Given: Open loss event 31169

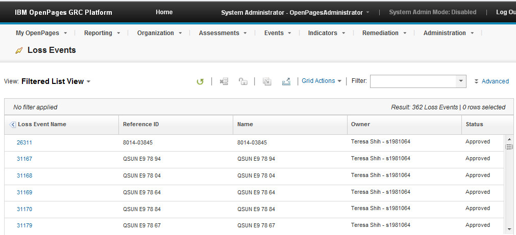Looking at the screenshot, I should 24,192.
